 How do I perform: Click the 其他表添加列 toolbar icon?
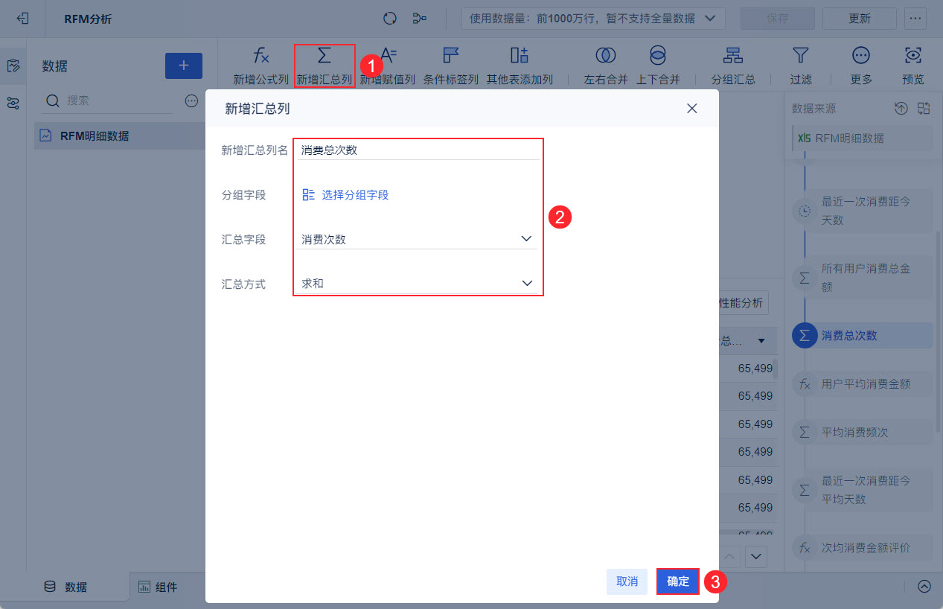[x=520, y=66]
